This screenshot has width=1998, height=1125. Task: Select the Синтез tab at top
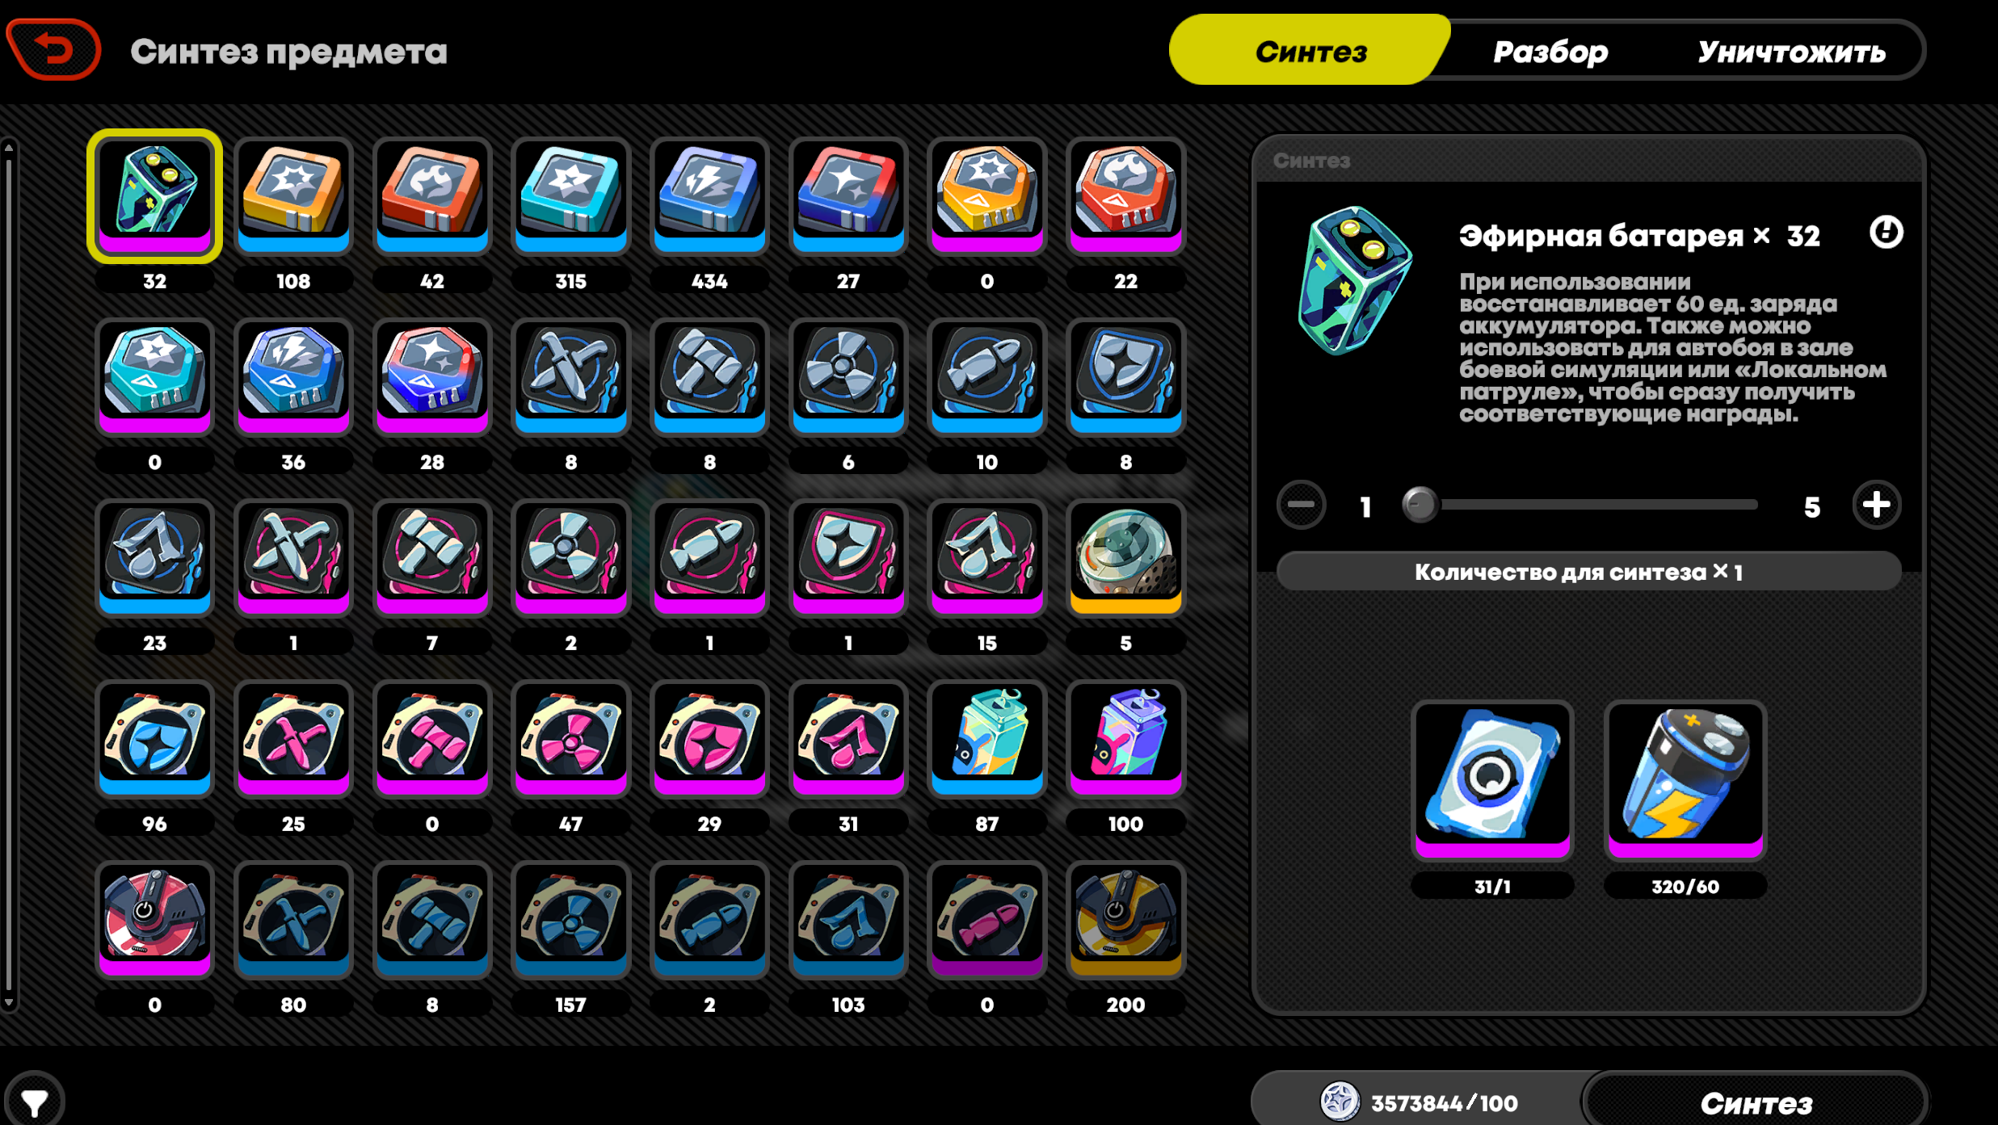pyautogui.click(x=1310, y=50)
